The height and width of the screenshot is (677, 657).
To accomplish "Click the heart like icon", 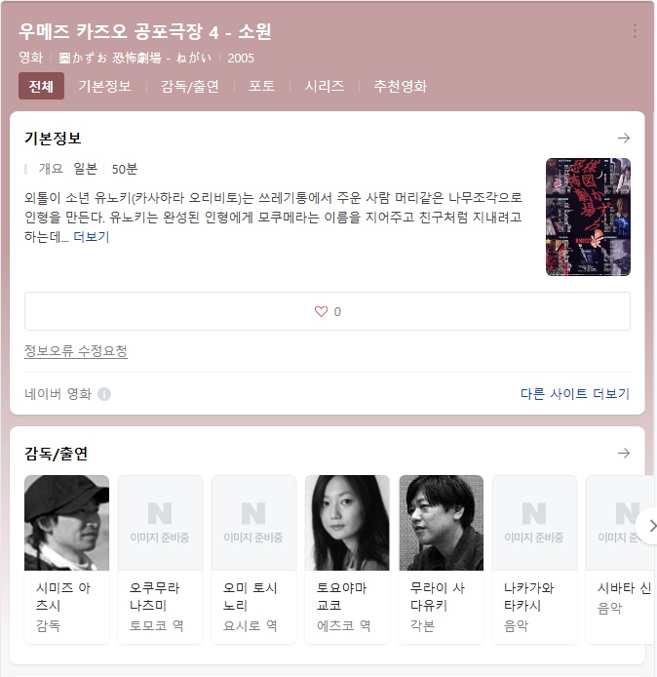I will [321, 311].
